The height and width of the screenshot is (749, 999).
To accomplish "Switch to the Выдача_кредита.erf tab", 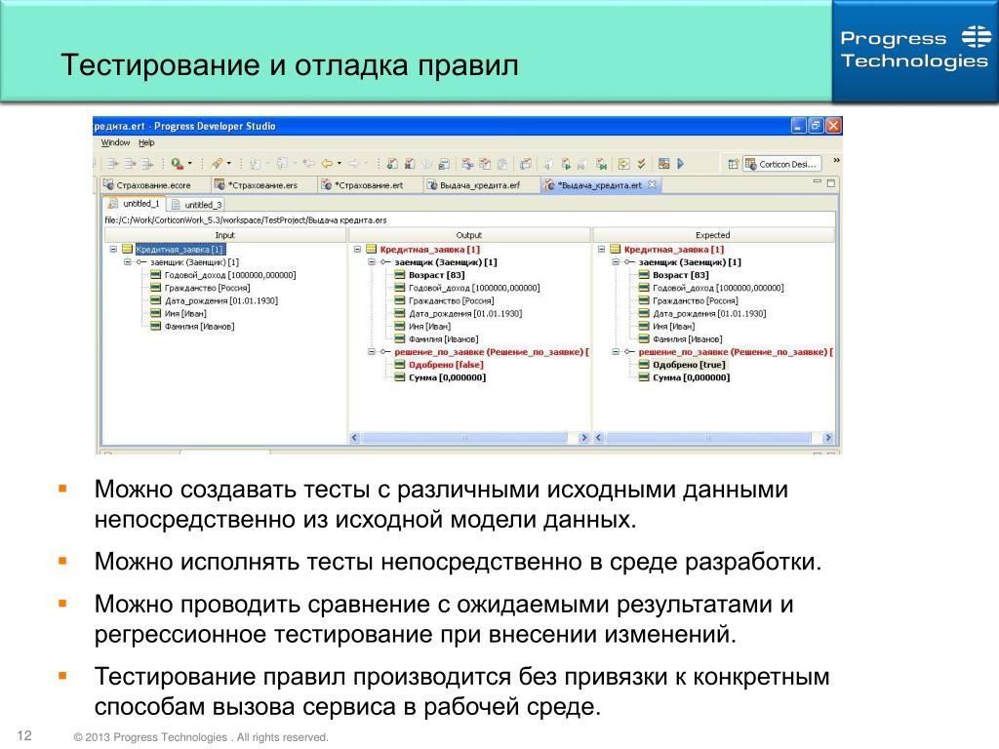I will (480, 184).
